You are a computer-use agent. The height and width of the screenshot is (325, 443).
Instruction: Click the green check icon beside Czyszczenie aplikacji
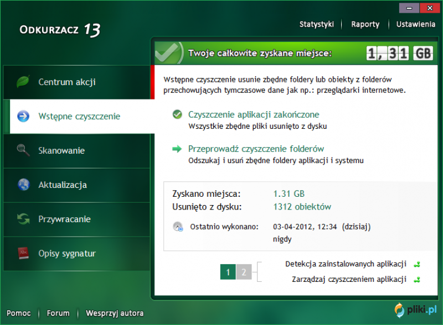point(177,114)
